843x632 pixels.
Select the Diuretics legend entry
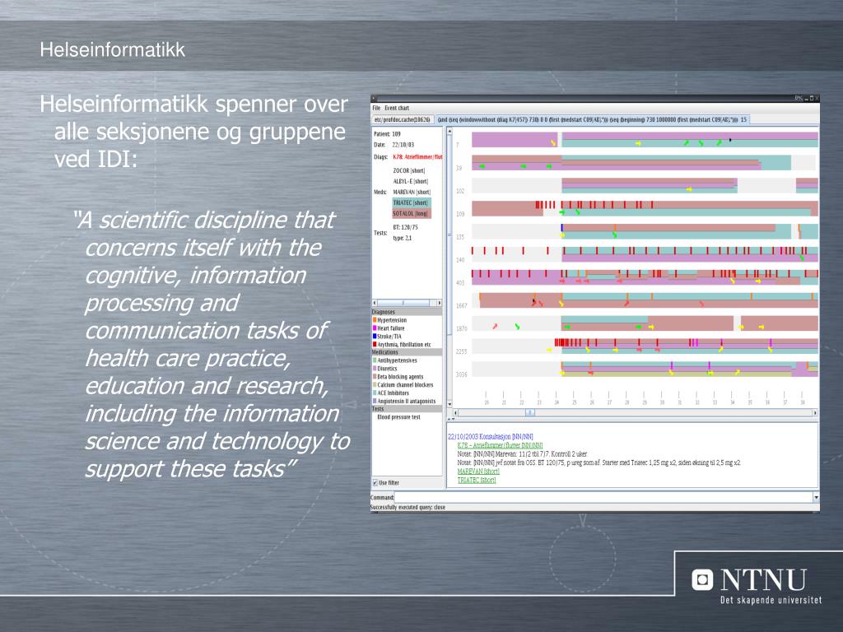pos(387,369)
